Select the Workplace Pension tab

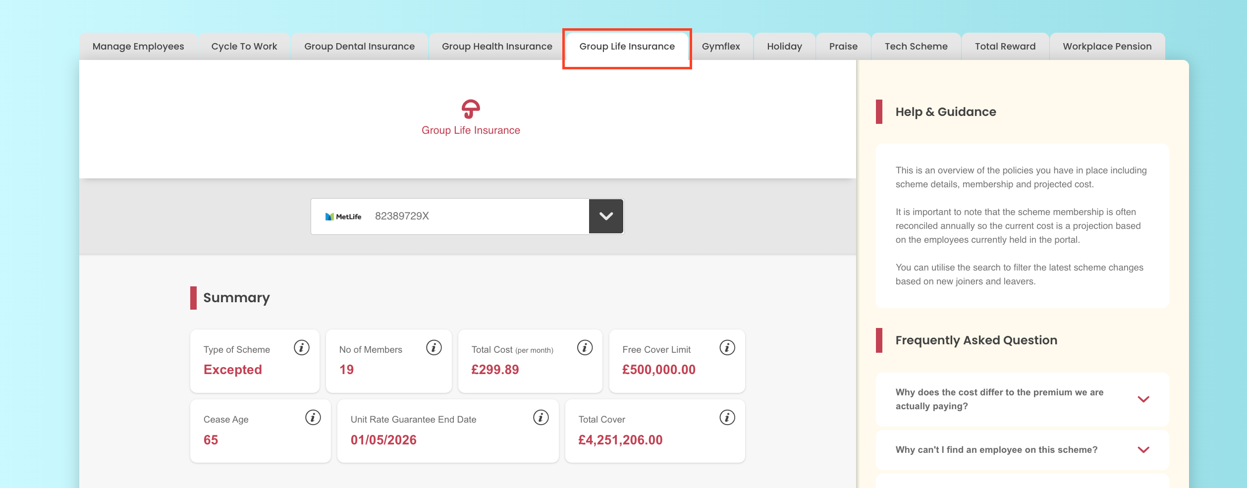point(1107,47)
